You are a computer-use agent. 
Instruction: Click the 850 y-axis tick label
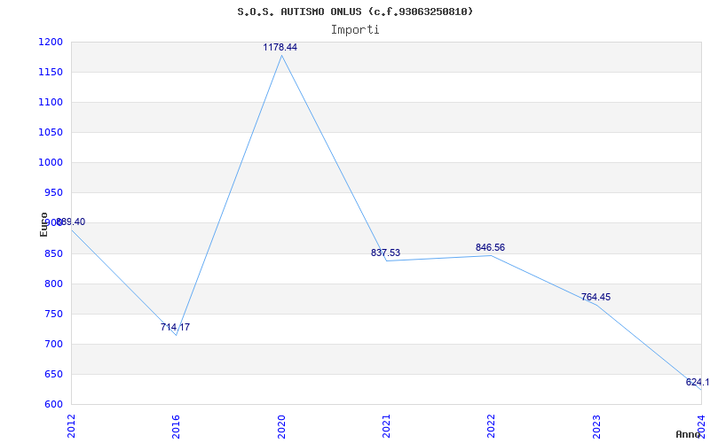coord(53,253)
